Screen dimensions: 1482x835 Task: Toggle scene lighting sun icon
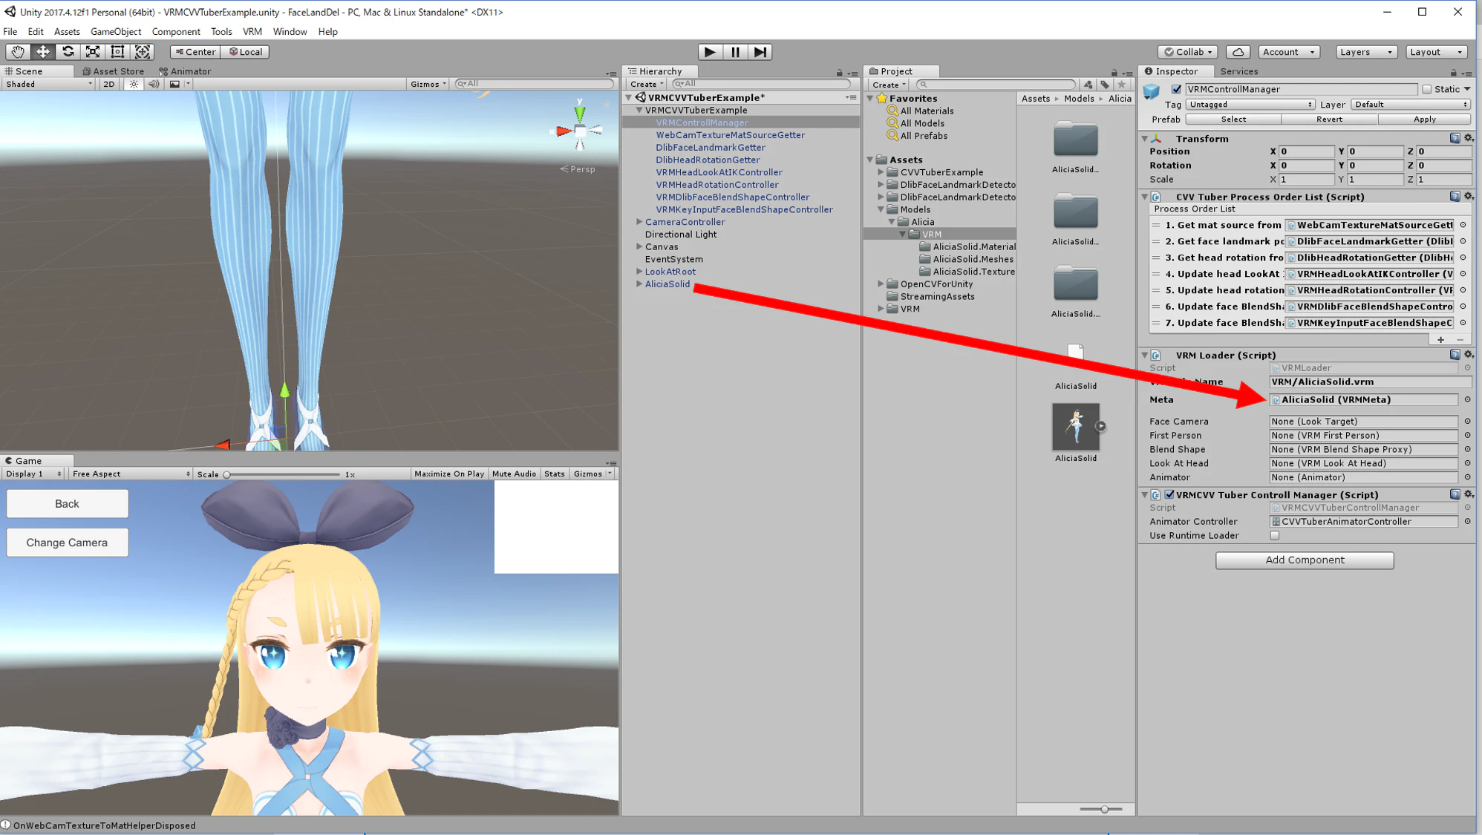pyautogui.click(x=134, y=84)
